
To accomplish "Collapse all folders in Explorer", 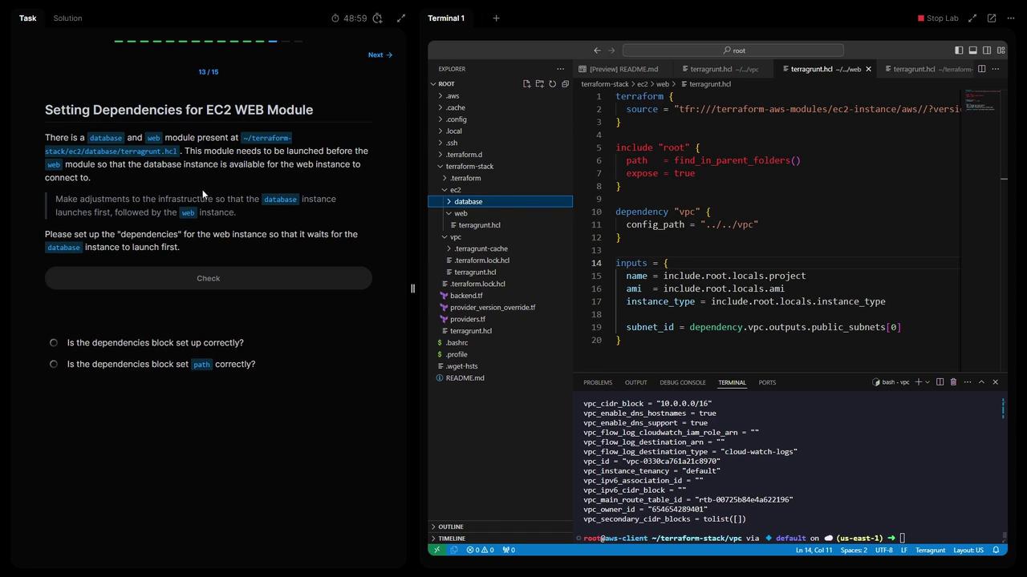I will (x=565, y=84).
